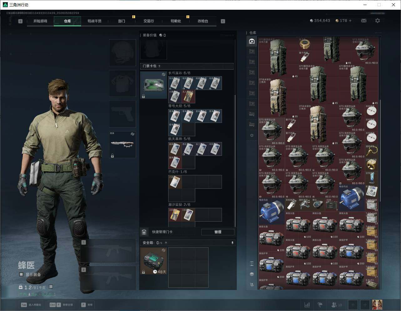The height and width of the screenshot is (311, 401).
Task: Pin the safe box panel
Action: tap(232, 243)
